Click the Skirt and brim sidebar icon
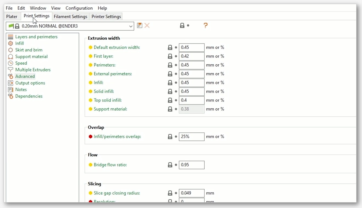The height and width of the screenshot is (208, 362). pyautogui.click(x=10, y=50)
